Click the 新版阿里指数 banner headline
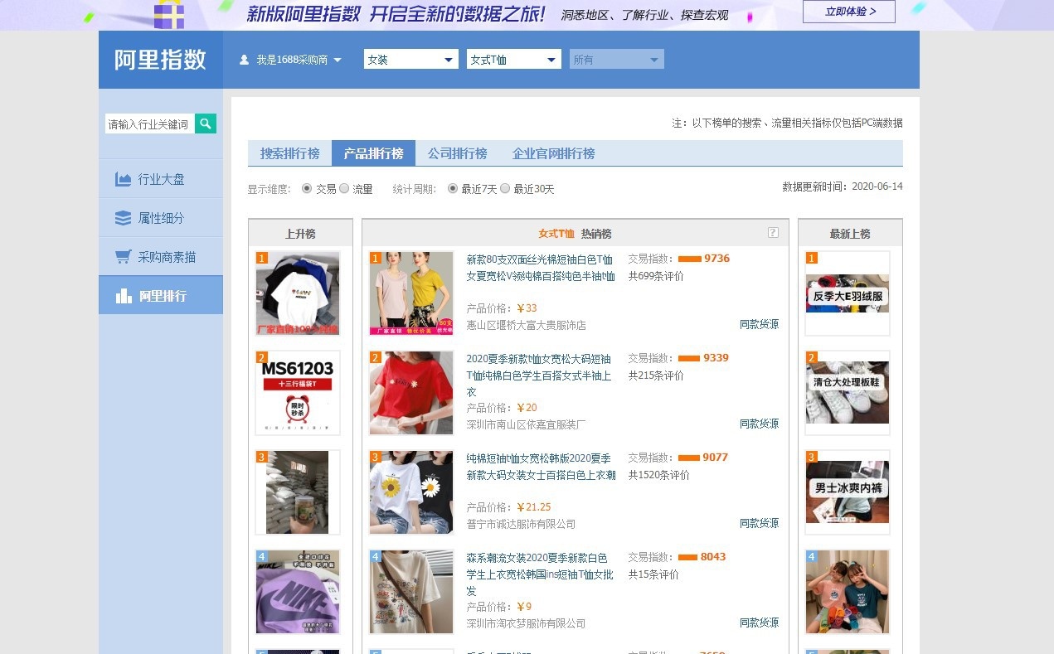Image resolution: width=1054 pixels, height=654 pixels. (396, 14)
